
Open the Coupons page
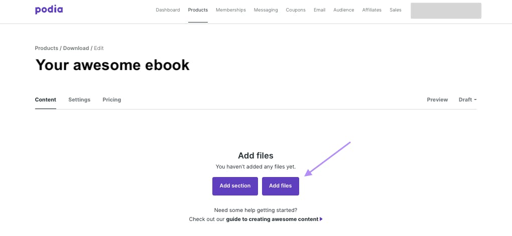(296, 10)
